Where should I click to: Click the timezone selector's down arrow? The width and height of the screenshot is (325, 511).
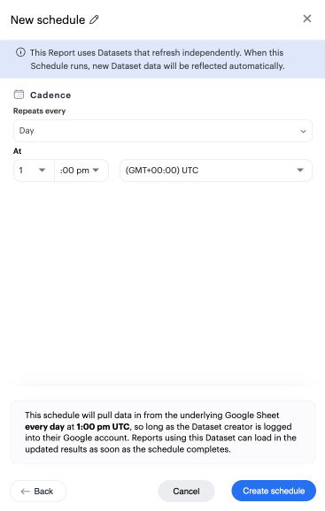(300, 170)
